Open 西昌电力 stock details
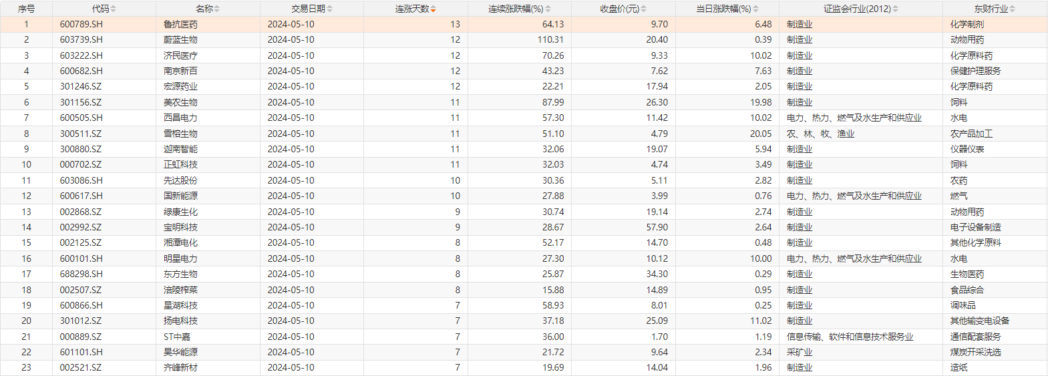Screen dimensions: 1048x376 [x=180, y=118]
